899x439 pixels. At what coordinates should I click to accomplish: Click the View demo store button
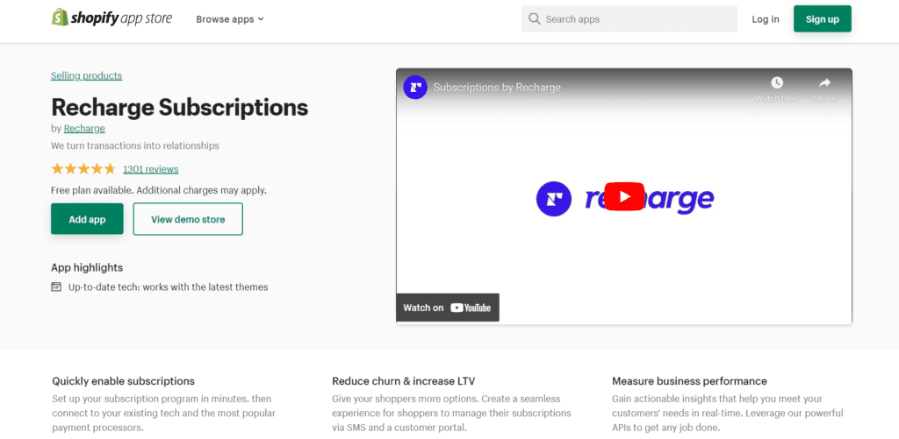[x=188, y=219]
